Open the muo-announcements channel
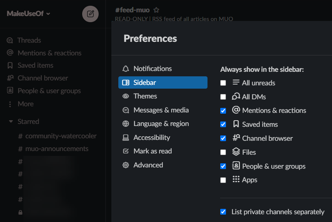Viewport: 332px width, 222px height. 57,149
